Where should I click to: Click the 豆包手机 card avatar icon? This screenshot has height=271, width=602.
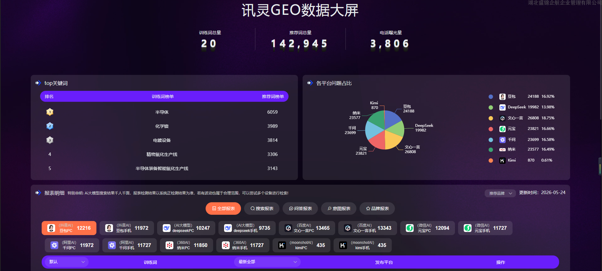109,228
